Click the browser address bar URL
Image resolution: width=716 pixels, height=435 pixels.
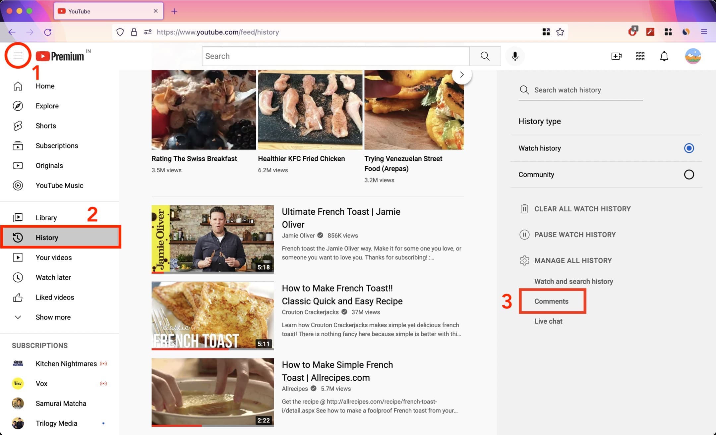[x=218, y=32]
